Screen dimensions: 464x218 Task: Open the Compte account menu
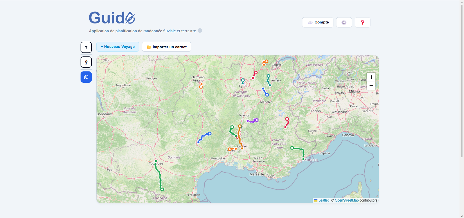click(318, 22)
